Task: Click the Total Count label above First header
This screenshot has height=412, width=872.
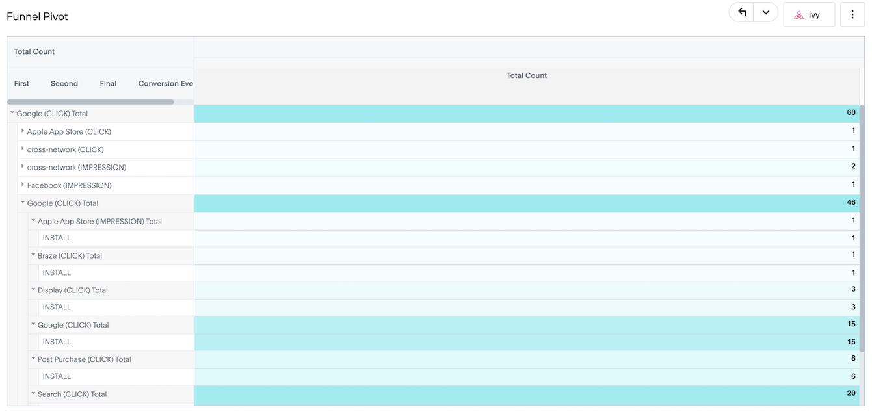Action: pos(34,52)
